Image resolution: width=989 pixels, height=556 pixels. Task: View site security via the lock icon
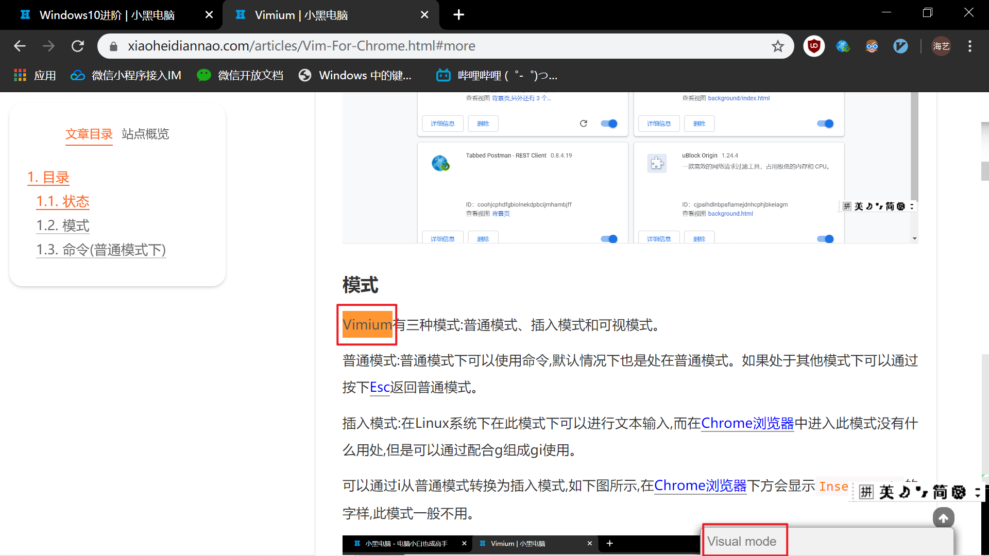tap(113, 46)
